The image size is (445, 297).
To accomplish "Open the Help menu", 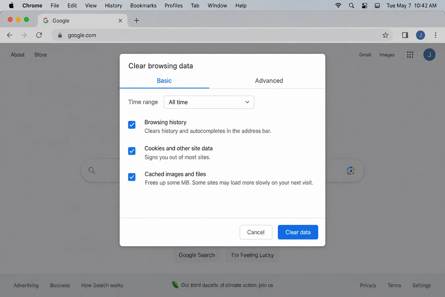I will tap(241, 6).
